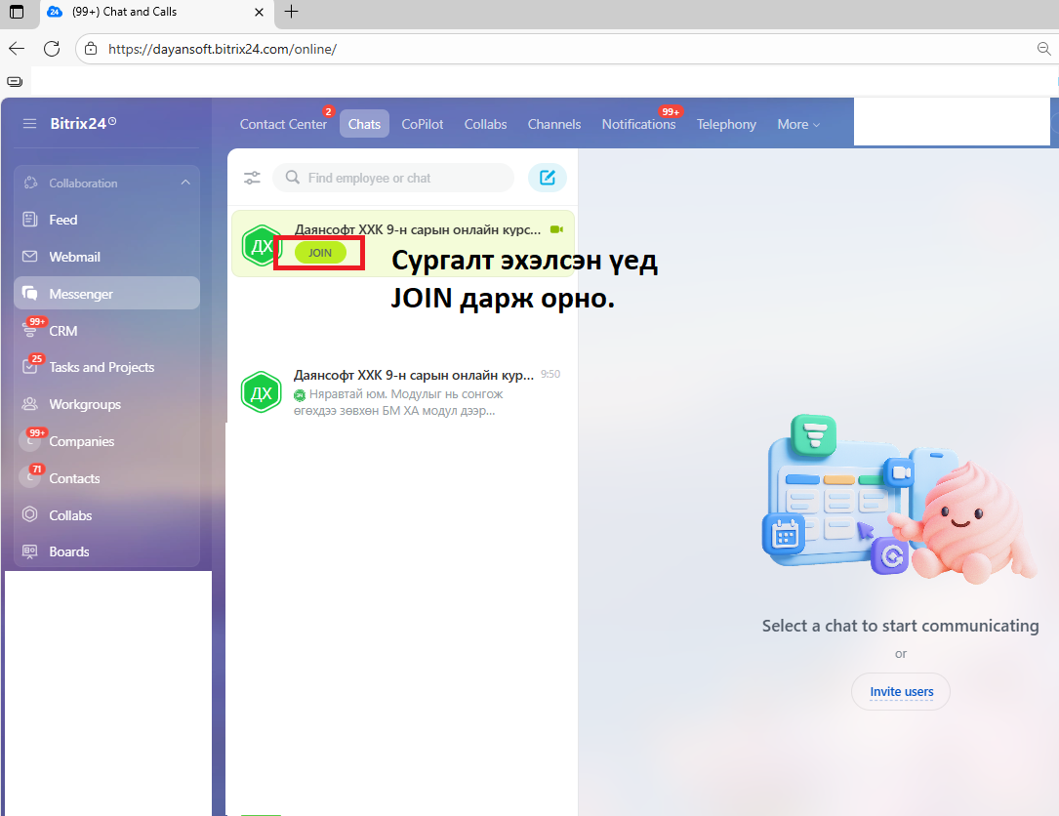This screenshot has height=816, width=1059.
Task: Reload the page with refresh icon
Action: [52, 49]
